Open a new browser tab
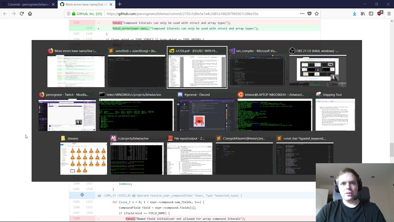 (120, 4)
